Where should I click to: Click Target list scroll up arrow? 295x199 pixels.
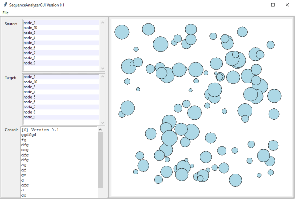click(x=103, y=76)
